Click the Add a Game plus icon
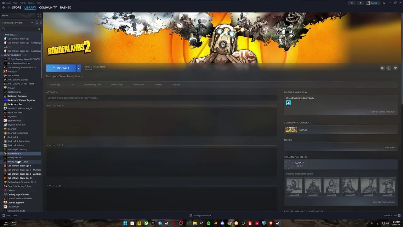Image resolution: width=403 pixels, height=227 pixels. click(4, 216)
